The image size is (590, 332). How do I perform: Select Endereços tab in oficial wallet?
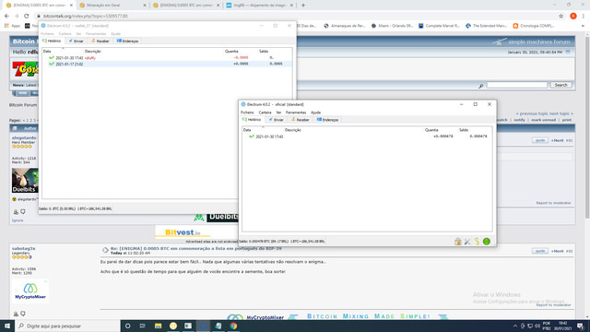coord(327,120)
